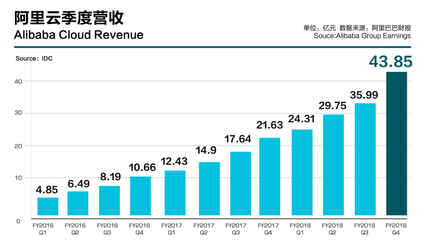Click the chart title 阿里云季度营收
This screenshot has height=245, width=432.
pyautogui.click(x=69, y=18)
